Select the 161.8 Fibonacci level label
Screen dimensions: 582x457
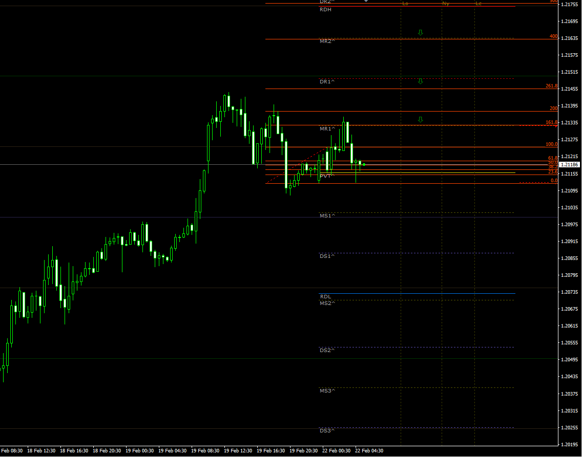pyautogui.click(x=551, y=122)
